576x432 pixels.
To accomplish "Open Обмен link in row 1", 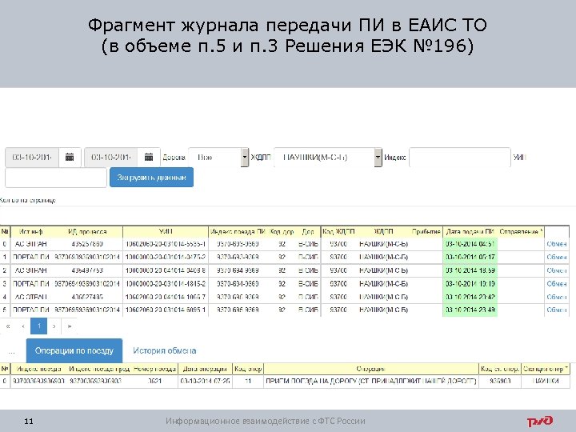I will [556, 257].
